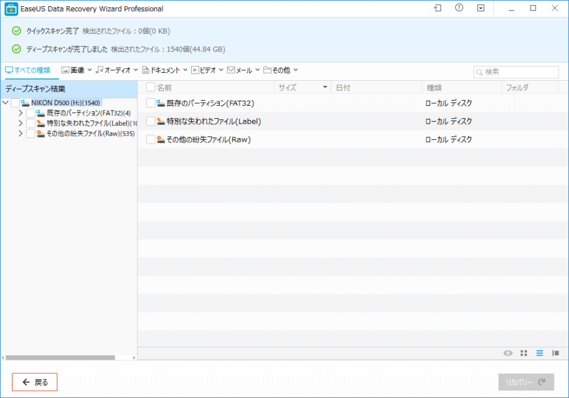Check その他の紛失ファイル(Raw) list row checkbox
Screen dimensions: 569x398
pyautogui.click(x=151, y=139)
